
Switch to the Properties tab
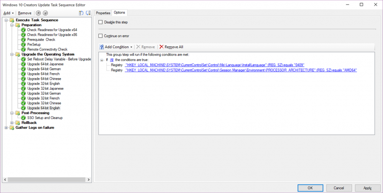pyautogui.click(x=103, y=13)
